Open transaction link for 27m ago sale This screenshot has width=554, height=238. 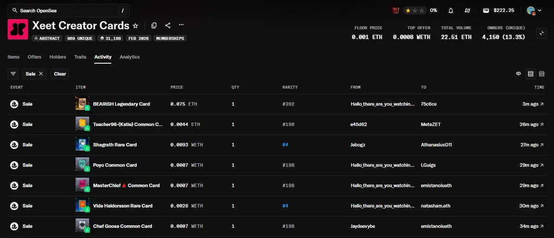tap(542, 145)
